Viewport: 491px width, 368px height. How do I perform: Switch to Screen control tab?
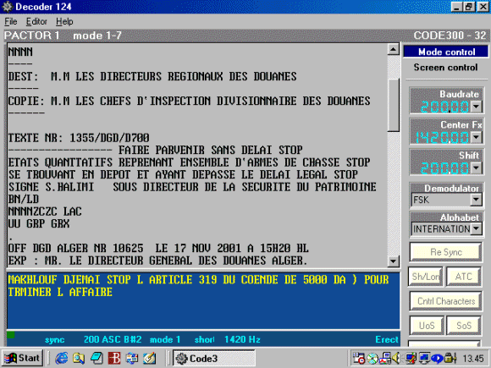(445, 68)
